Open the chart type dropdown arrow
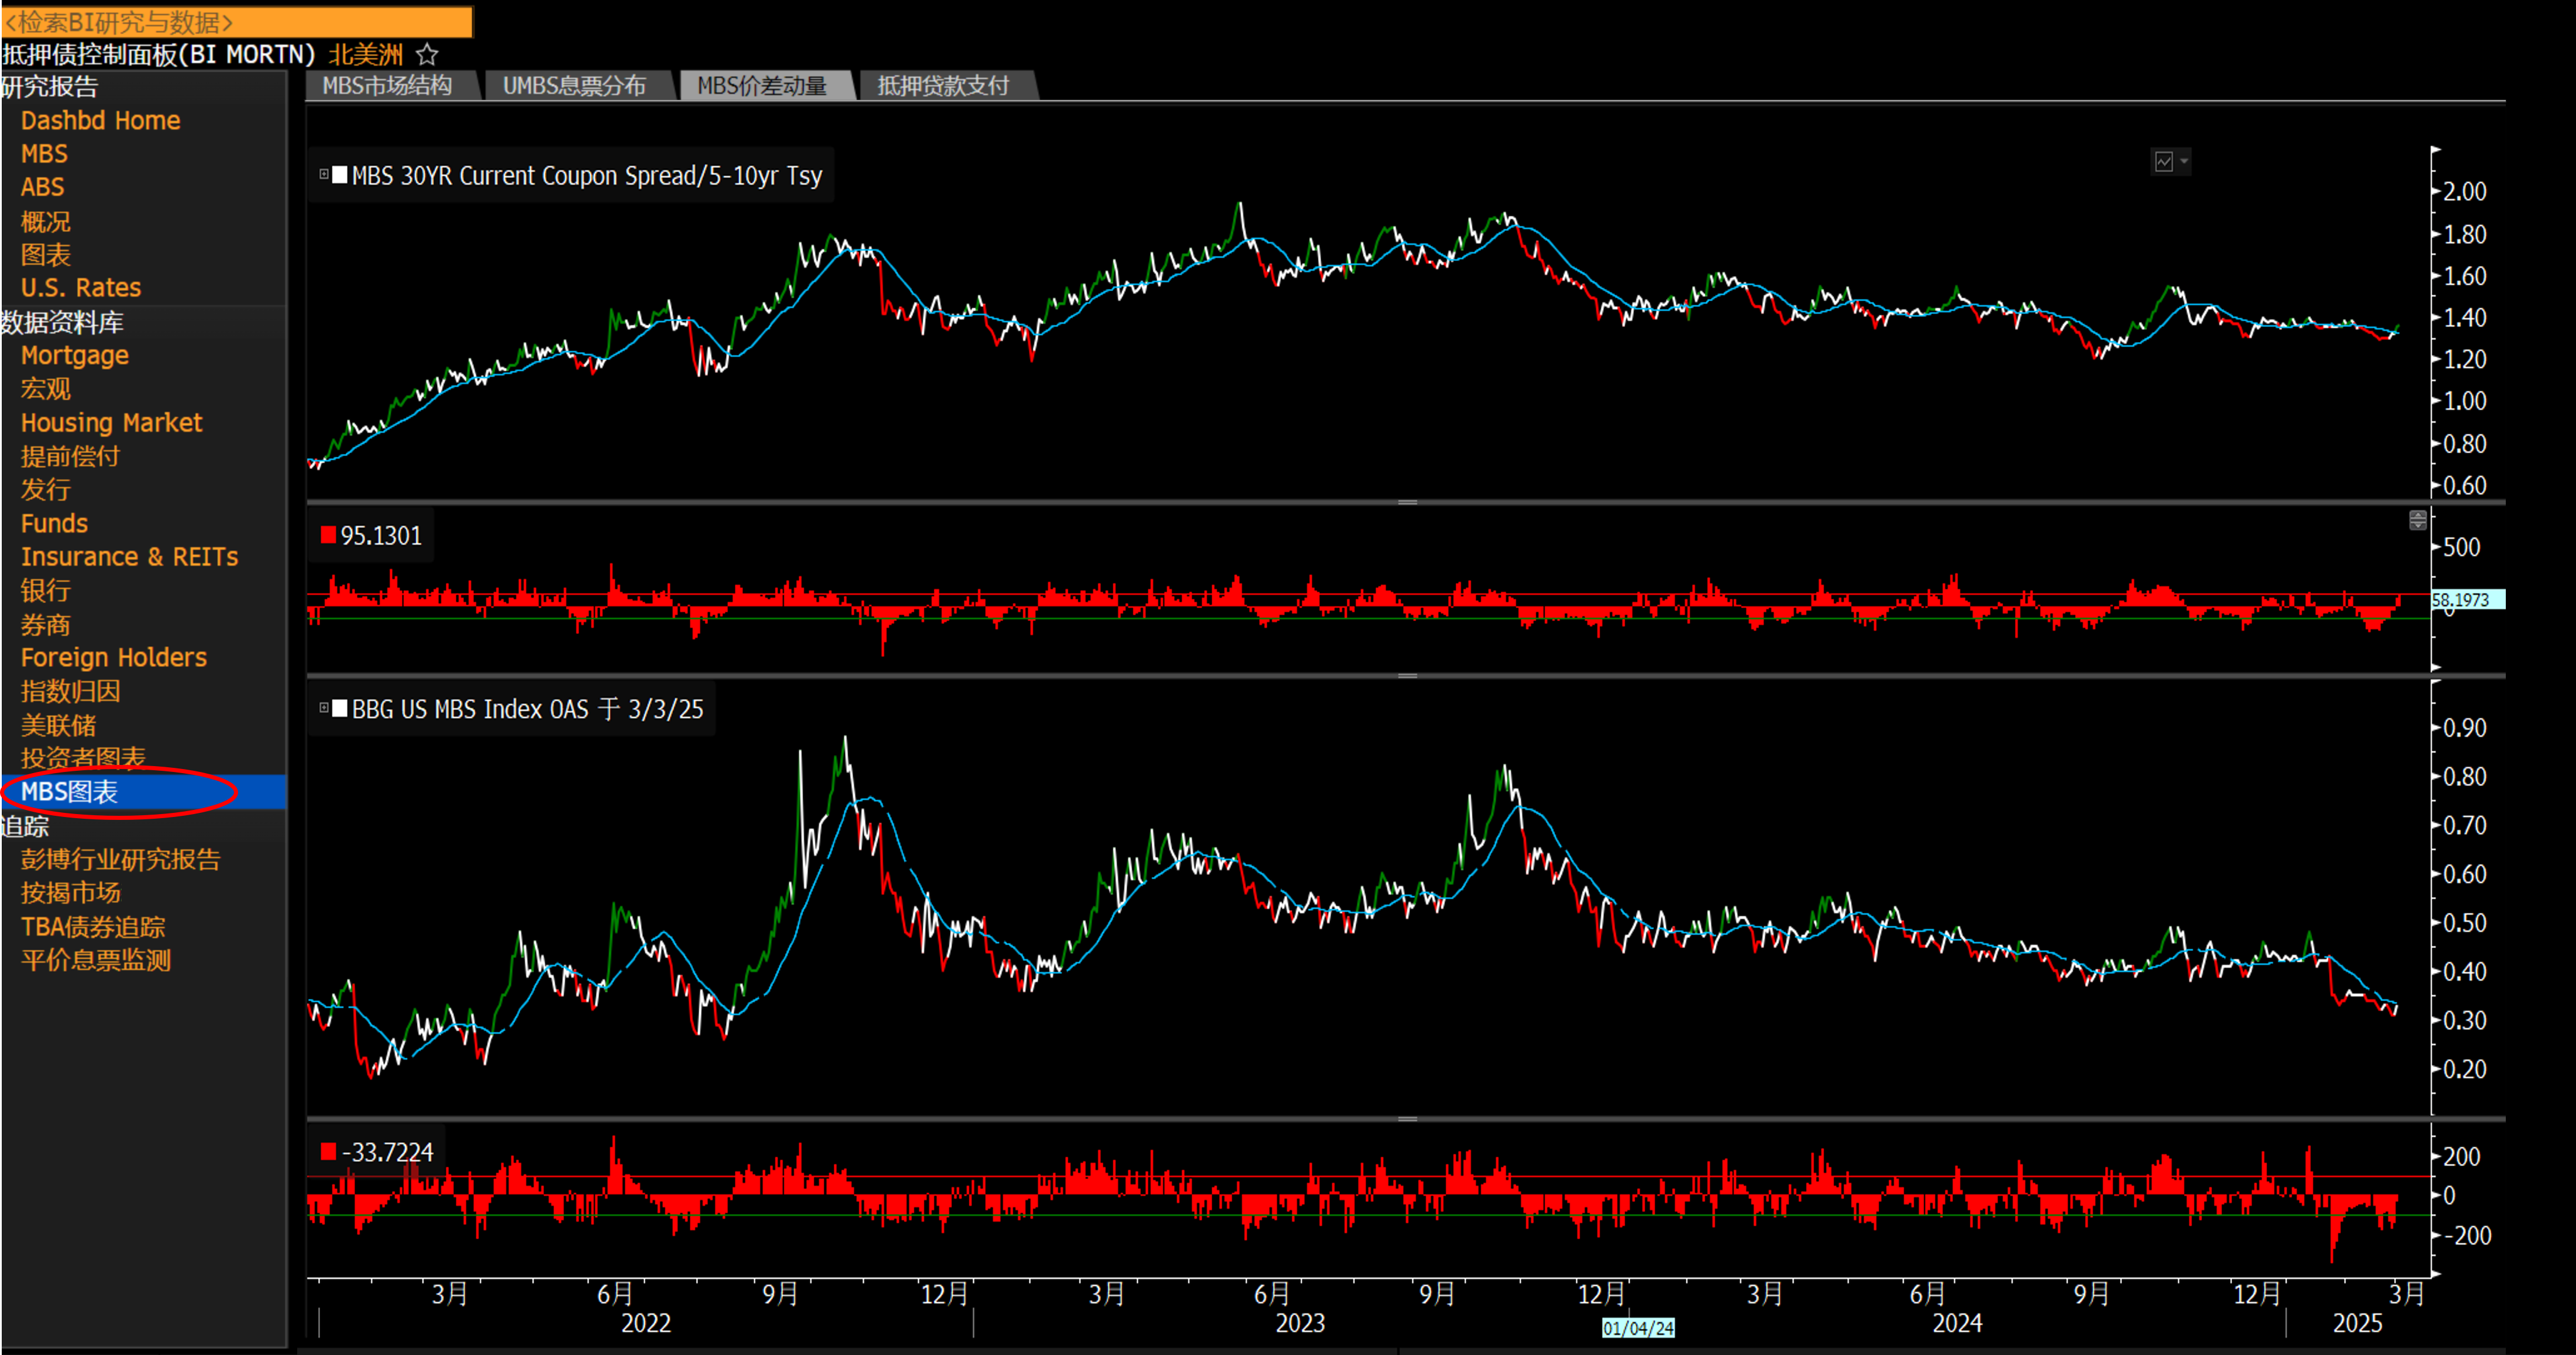The height and width of the screenshot is (1355, 2576). point(2184,162)
